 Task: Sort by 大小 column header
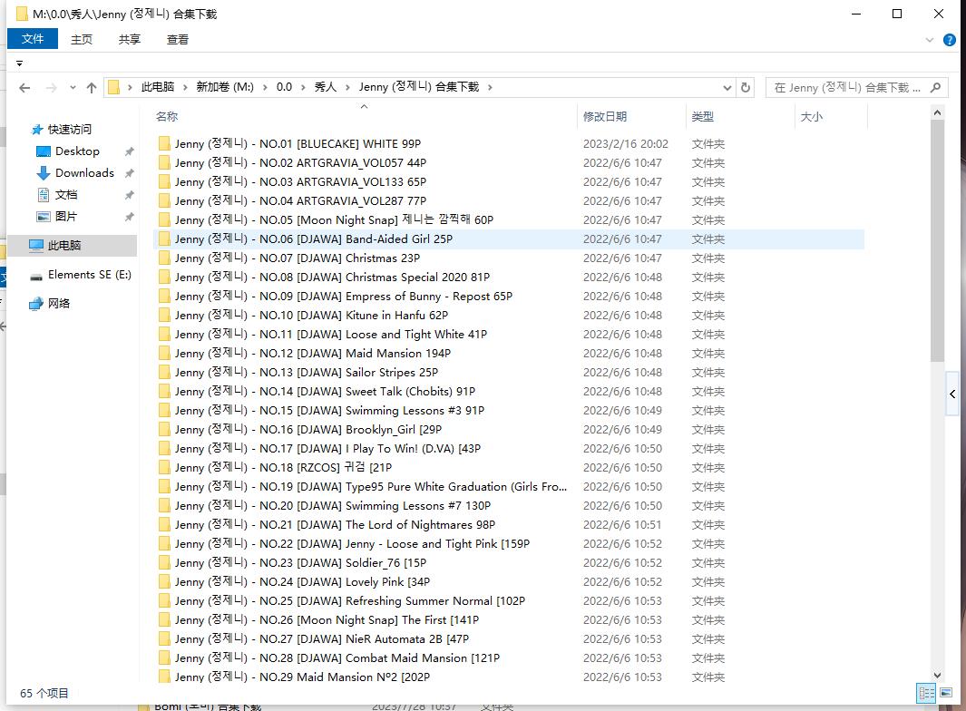tap(831, 116)
